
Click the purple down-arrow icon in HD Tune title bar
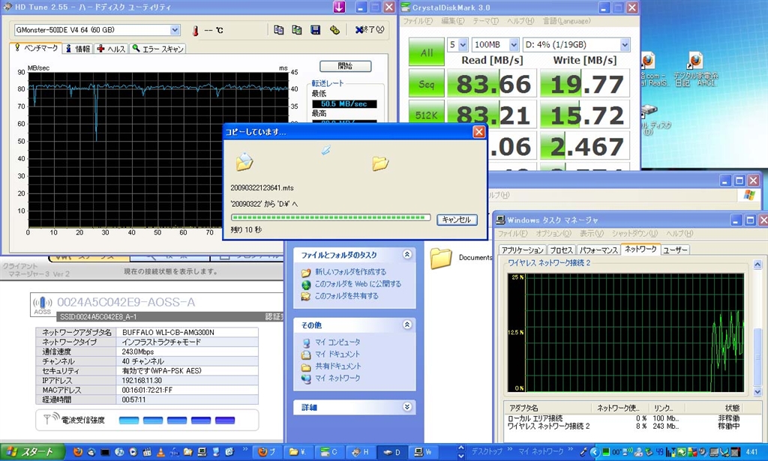[x=339, y=7]
